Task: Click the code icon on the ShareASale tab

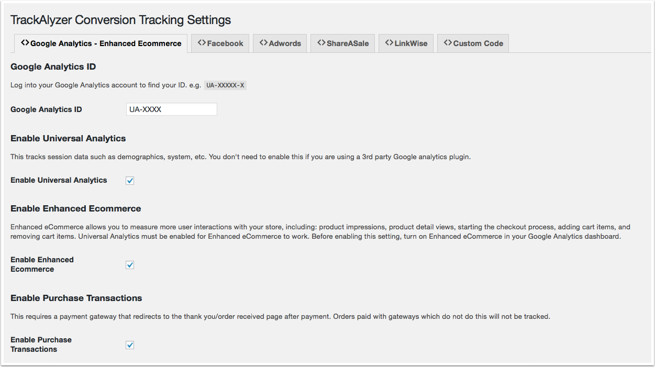Action: [321, 43]
